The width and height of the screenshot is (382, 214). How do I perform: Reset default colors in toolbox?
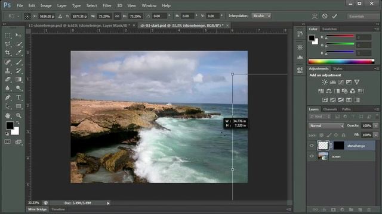(x=7, y=133)
